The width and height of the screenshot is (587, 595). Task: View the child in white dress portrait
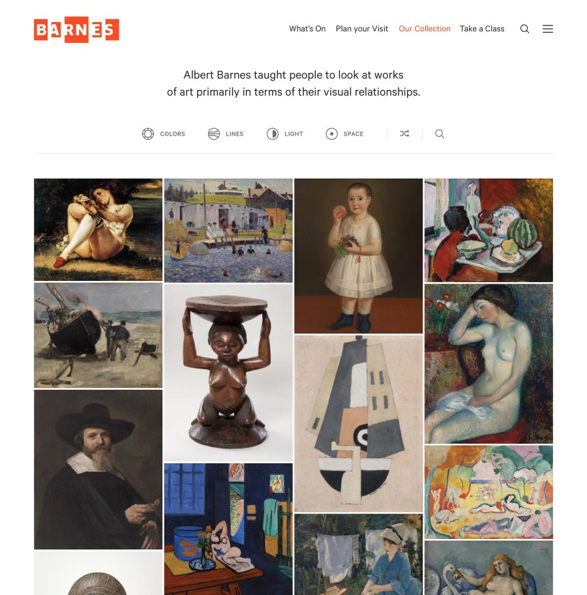point(359,256)
